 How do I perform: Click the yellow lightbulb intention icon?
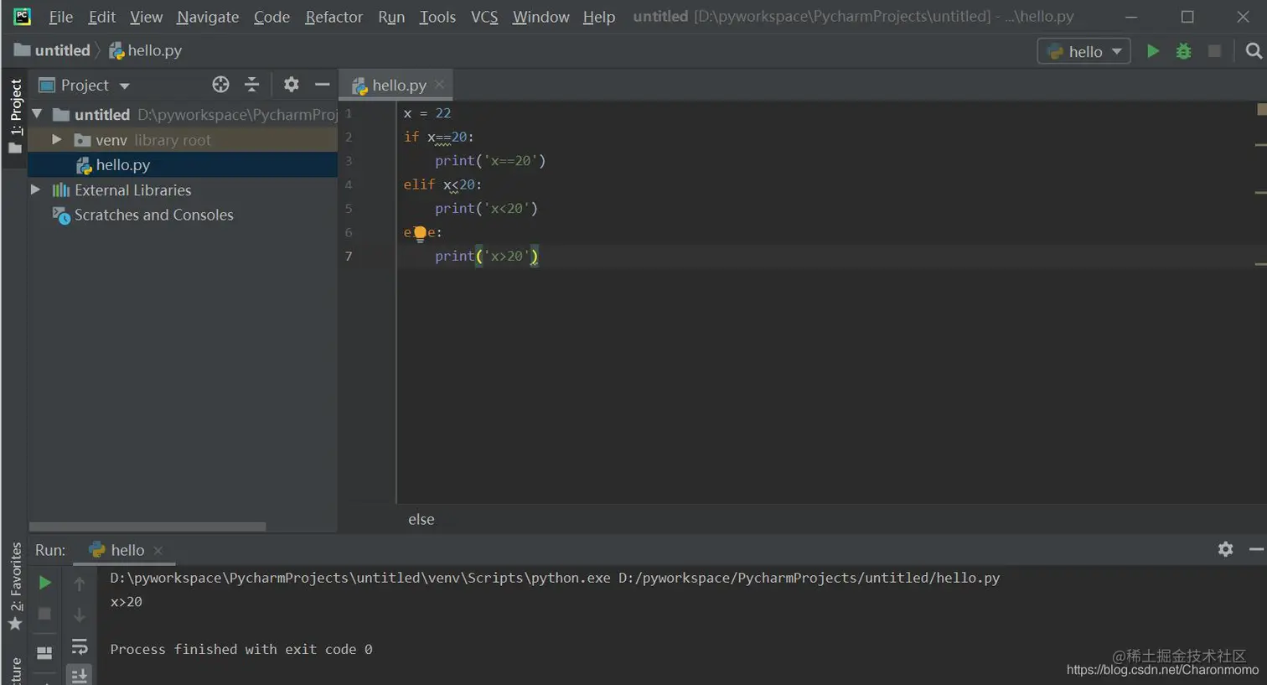[420, 234]
